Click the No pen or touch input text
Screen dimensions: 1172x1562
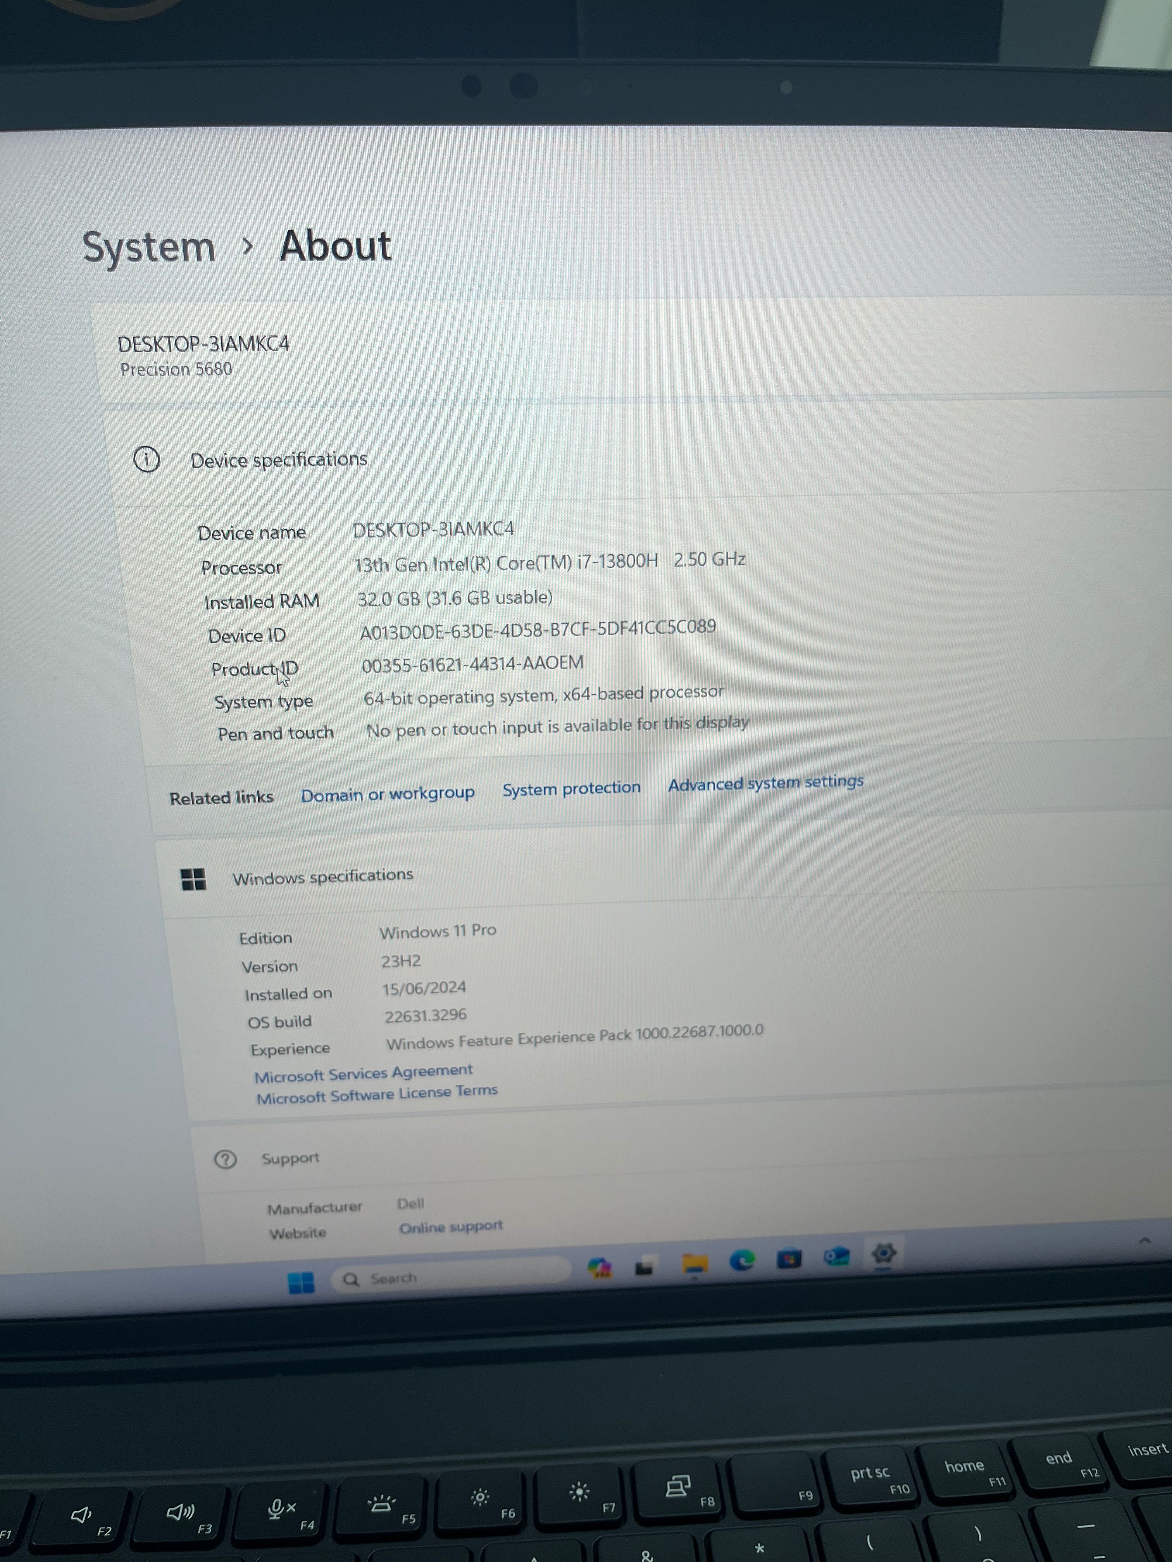(x=557, y=727)
